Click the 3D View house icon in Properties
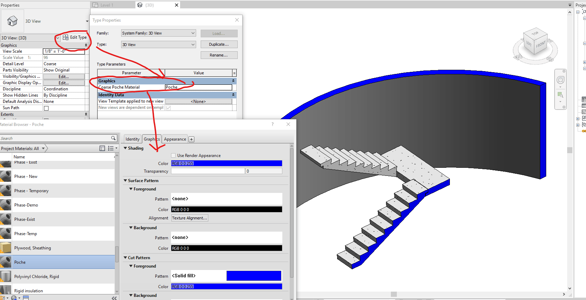Screen dimensions: 586x300 (x=12, y=21)
